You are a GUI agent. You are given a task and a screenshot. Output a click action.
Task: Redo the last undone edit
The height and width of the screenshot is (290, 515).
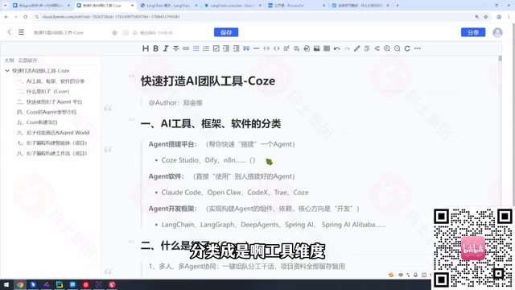[347, 48]
